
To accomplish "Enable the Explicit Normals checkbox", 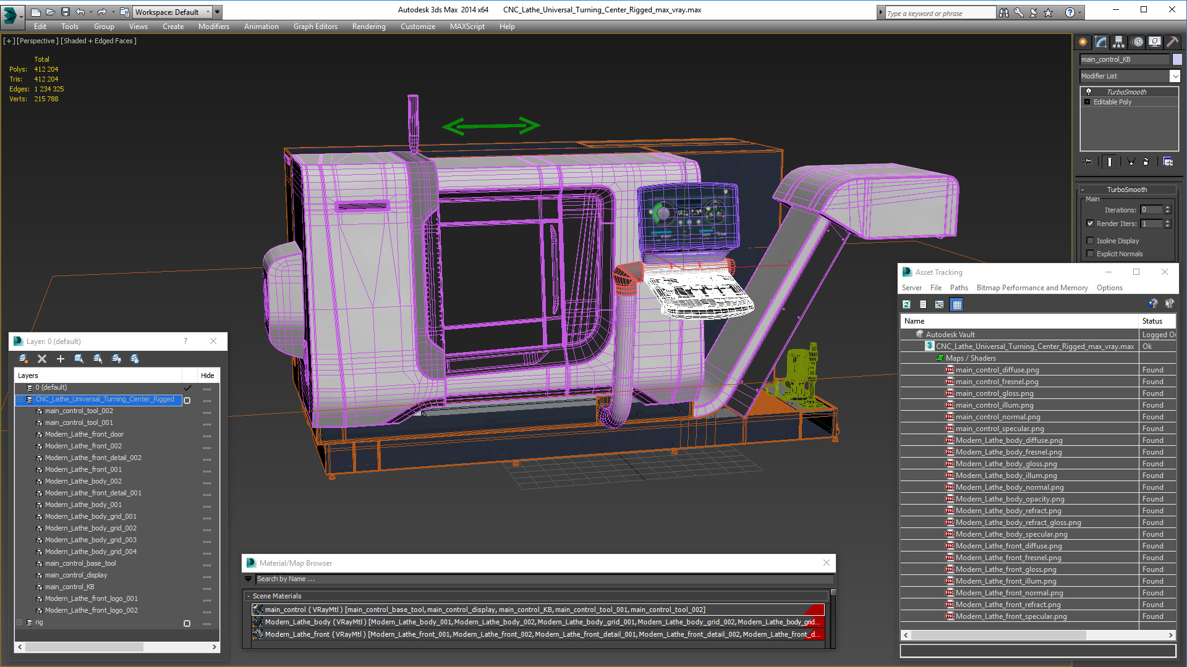I will [1090, 254].
